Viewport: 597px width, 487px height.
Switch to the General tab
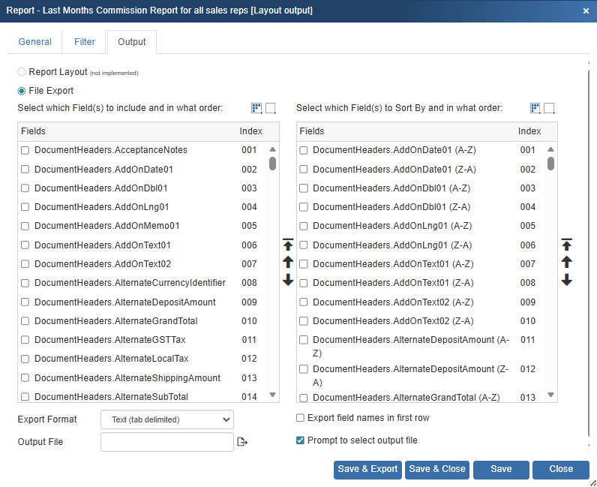point(35,42)
